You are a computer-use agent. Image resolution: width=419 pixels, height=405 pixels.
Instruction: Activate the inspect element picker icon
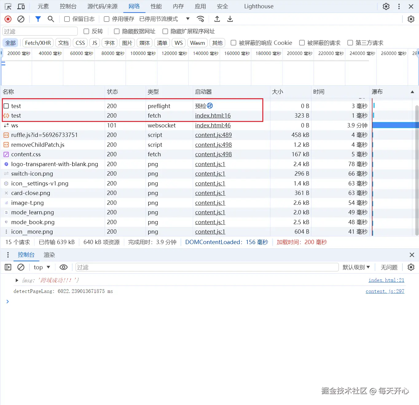point(8,6)
